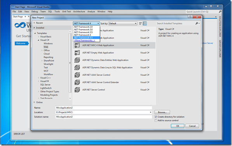Choose .NET Framework 4.5 from list
The image size is (232, 146).
[x=86, y=38]
